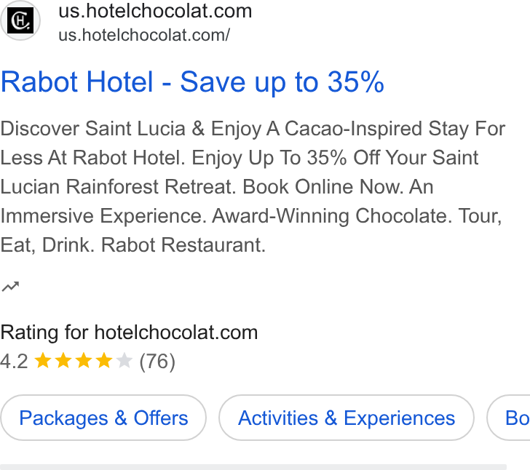
Task: Select the partially visible Bo chip
Action: [508, 418]
